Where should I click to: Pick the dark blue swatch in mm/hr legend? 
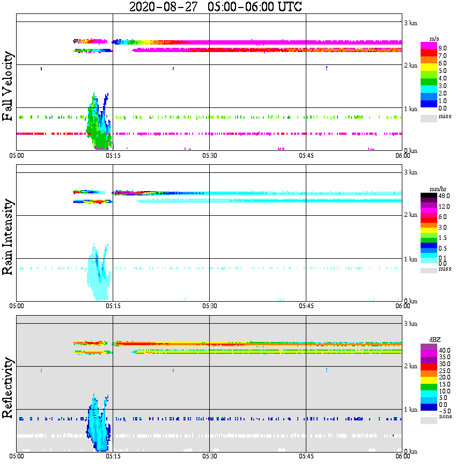coord(429,245)
